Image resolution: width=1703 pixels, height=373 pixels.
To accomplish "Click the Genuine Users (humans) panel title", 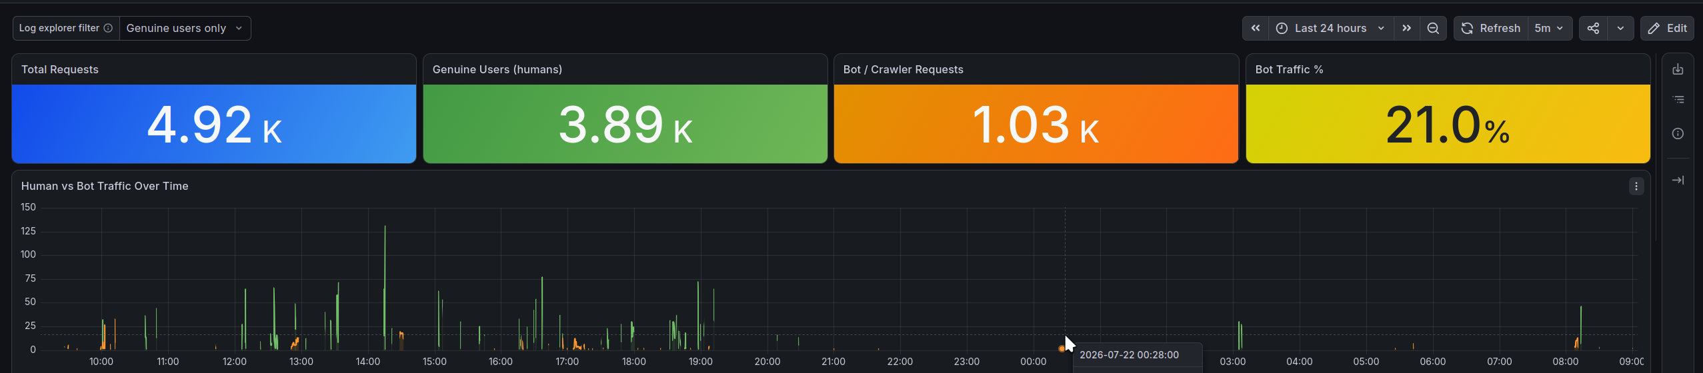I will [x=497, y=69].
